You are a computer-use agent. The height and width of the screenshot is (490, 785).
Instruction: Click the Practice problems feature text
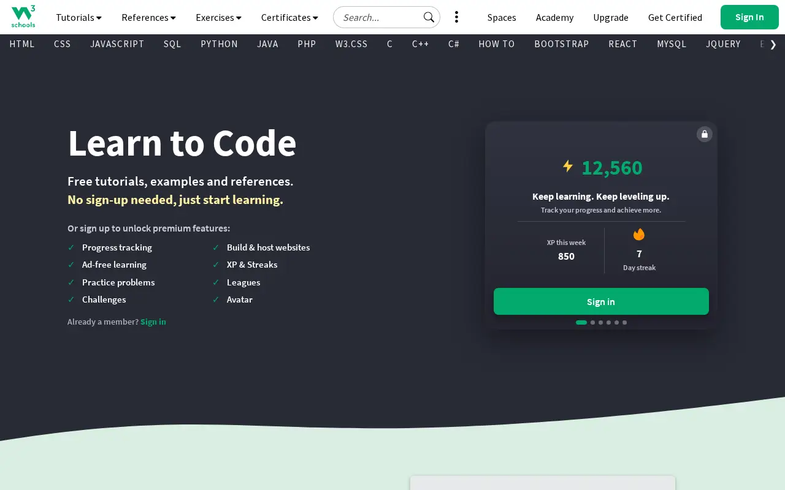[118, 282]
